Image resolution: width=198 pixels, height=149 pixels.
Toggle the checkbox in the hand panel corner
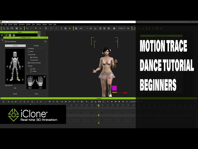45,77
